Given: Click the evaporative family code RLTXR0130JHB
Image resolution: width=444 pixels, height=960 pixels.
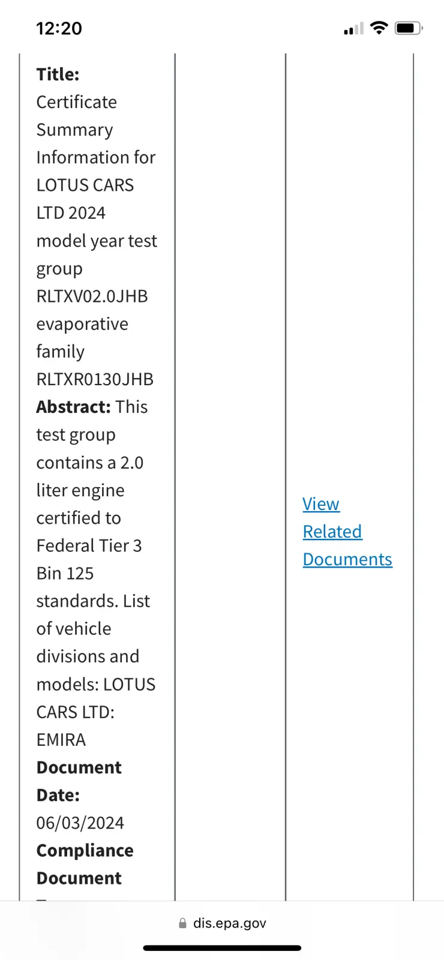Looking at the screenshot, I should click(95, 379).
